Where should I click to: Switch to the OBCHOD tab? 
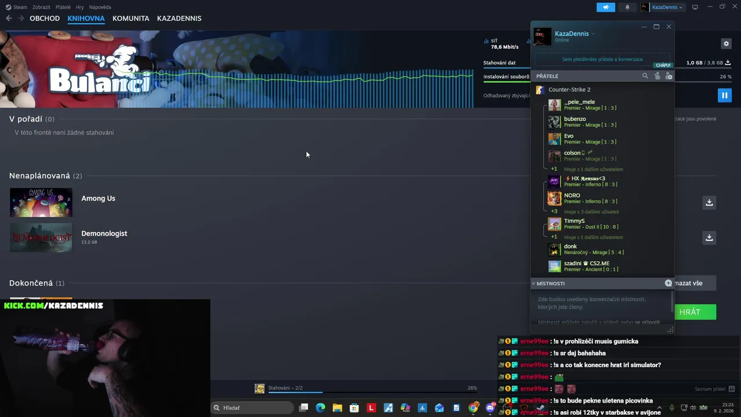tap(45, 19)
